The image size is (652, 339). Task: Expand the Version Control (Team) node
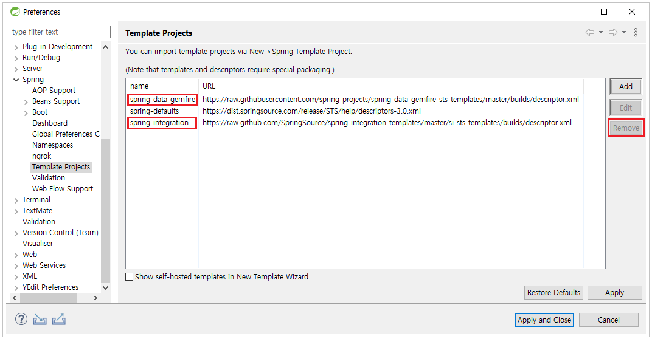pyautogui.click(x=16, y=233)
